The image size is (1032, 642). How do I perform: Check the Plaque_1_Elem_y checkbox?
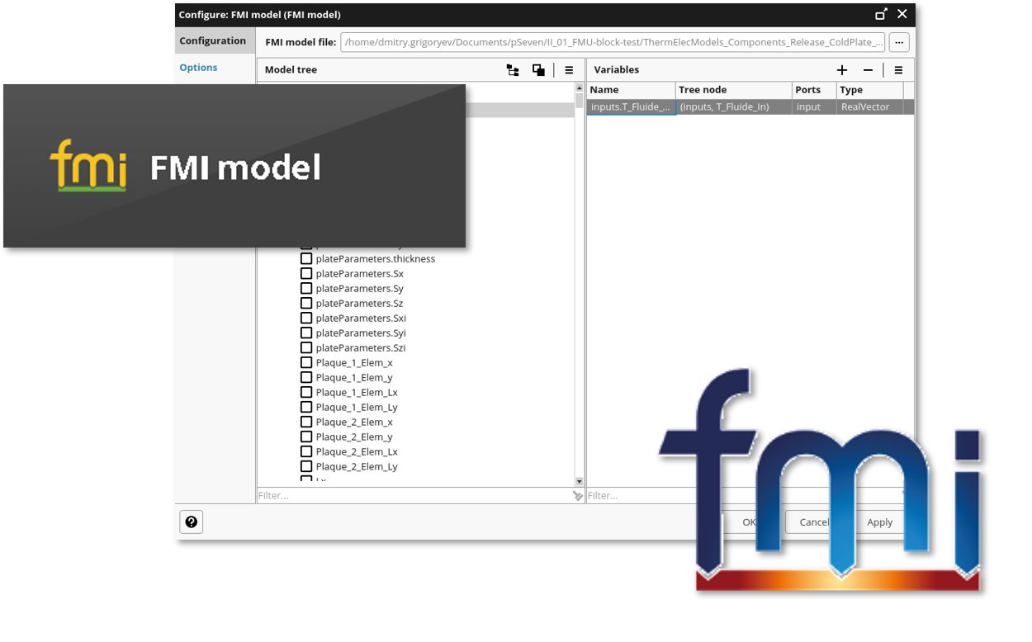click(x=306, y=377)
